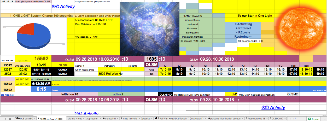This screenshot has height=121, width=327.
Task: Select the '3502 Rei-Wen Ho' cell
Action: 110,74
